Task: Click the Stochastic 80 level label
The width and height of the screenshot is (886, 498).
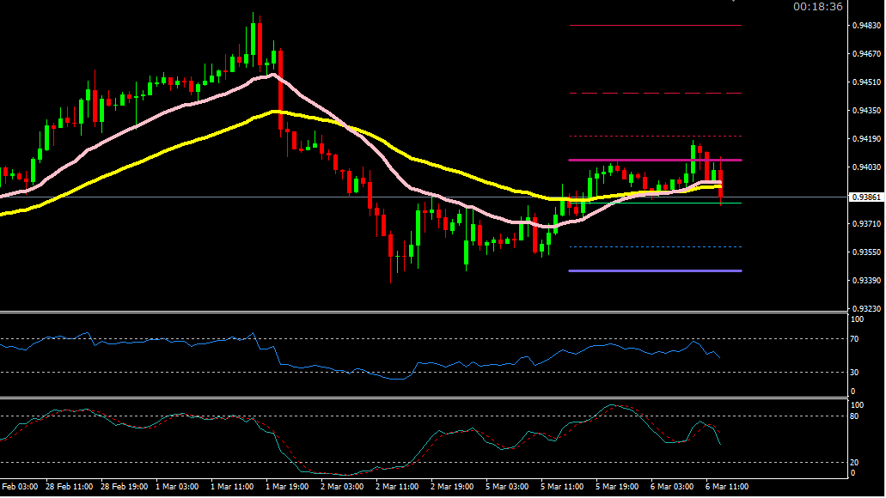Action: click(x=854, y=416)
